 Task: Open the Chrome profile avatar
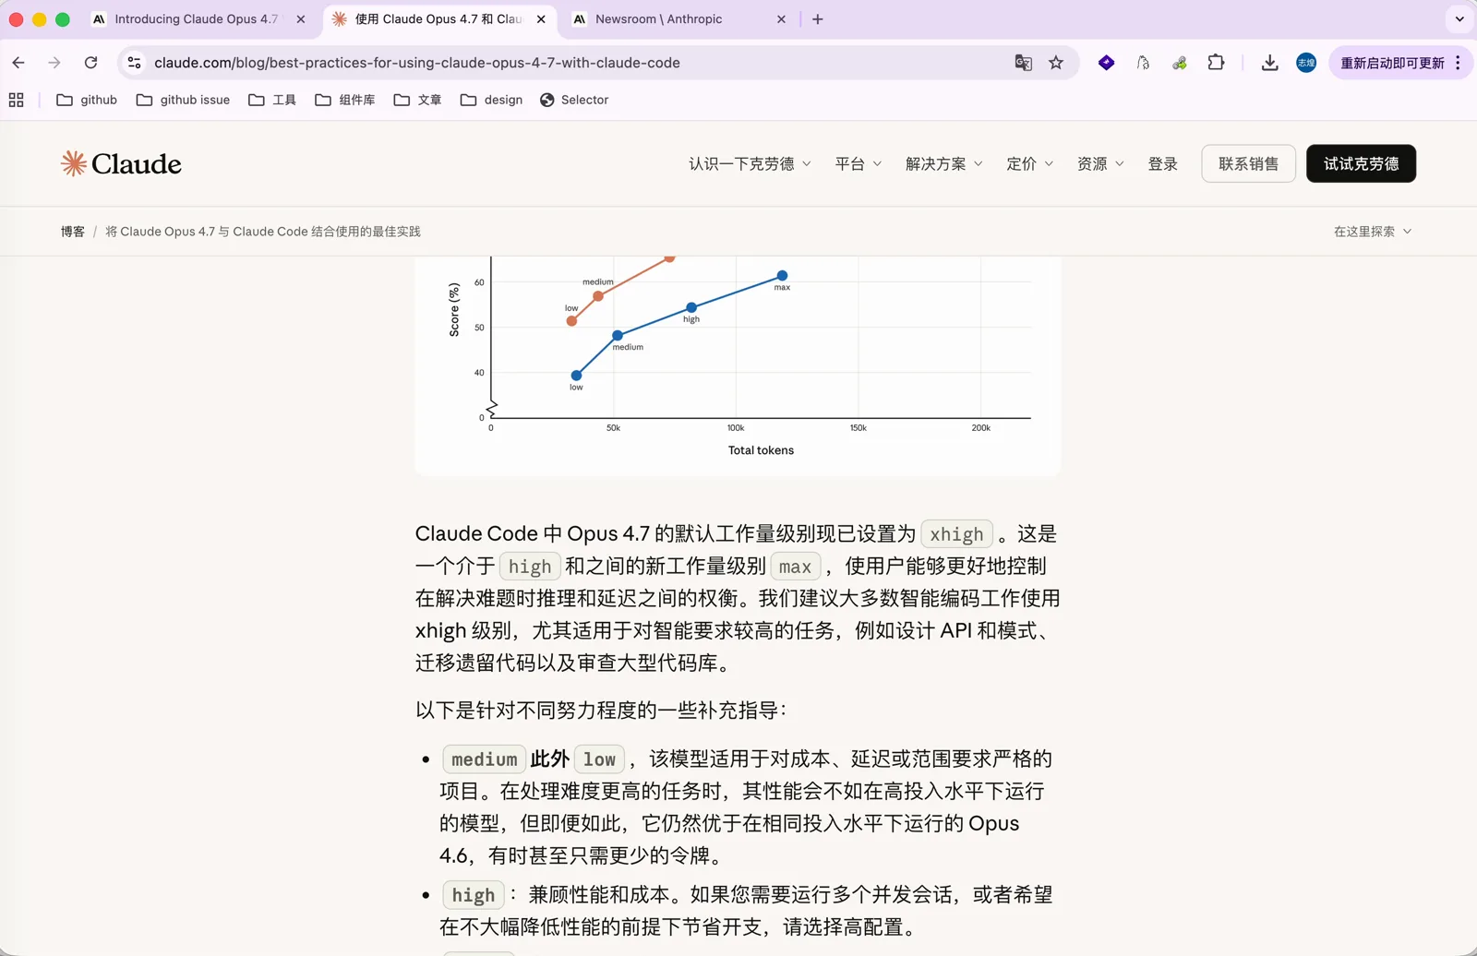1306,63
